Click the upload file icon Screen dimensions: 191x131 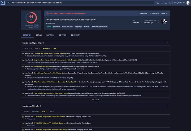point(158,3)
